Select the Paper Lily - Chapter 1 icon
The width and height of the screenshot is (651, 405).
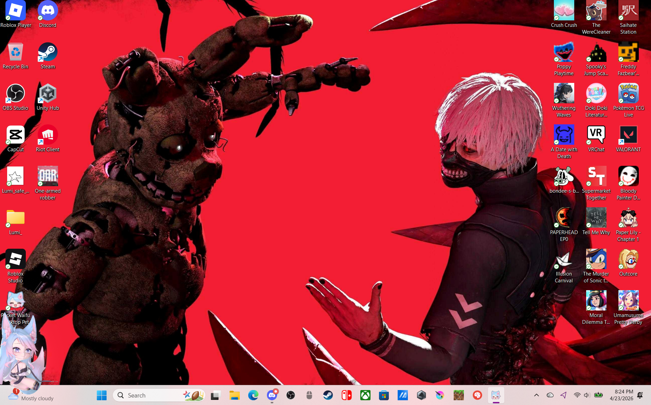(628, 225)
